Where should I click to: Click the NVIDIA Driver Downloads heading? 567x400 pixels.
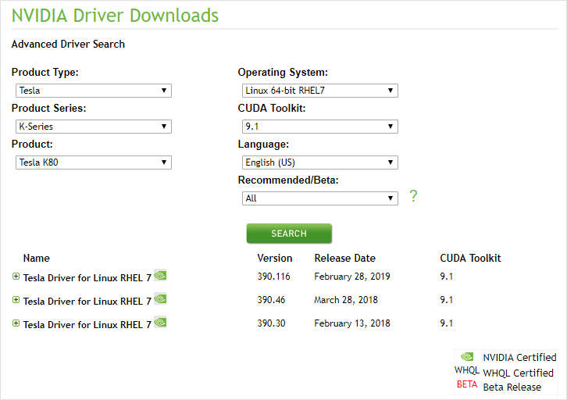[x=115, y=16]
